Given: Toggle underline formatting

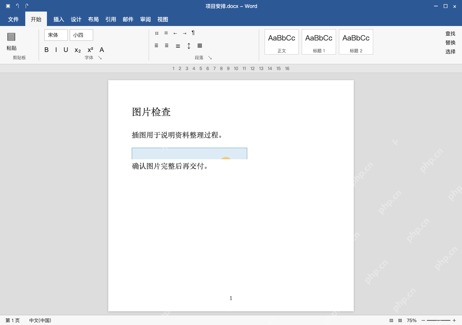Looking at the screenshot, I should click(x=66, y=50).
